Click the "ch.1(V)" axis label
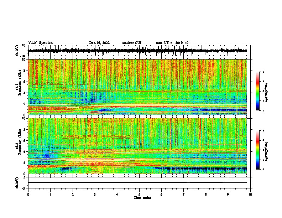Screen dimensions: 282x218 17,51
